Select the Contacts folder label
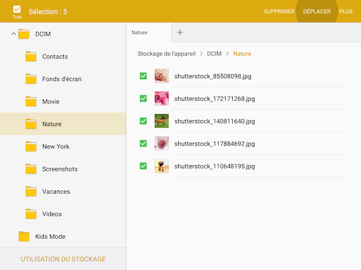This screenshot has height=270, width=361. (55, 56)
